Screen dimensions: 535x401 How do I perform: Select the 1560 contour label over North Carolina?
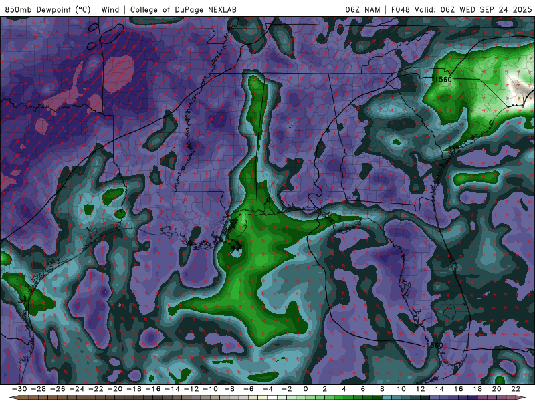click(443, 79)
